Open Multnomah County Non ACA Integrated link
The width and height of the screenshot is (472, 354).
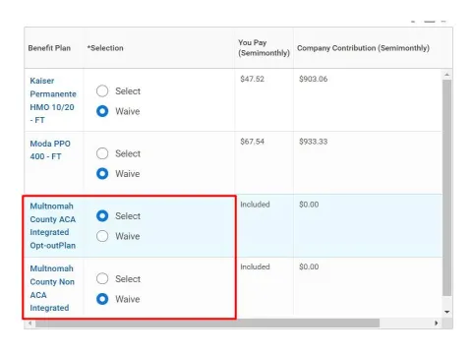coord(52,288)
